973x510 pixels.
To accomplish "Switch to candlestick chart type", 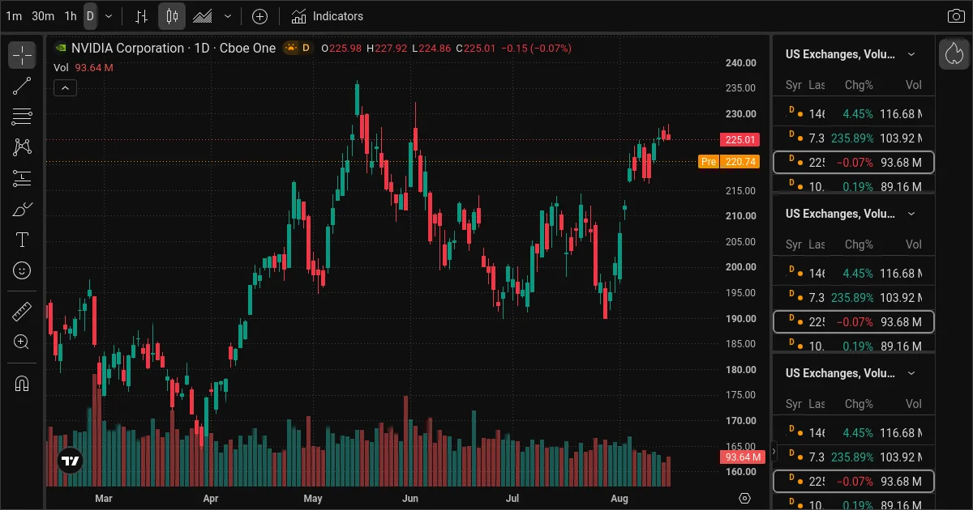I will coord(171,16).
